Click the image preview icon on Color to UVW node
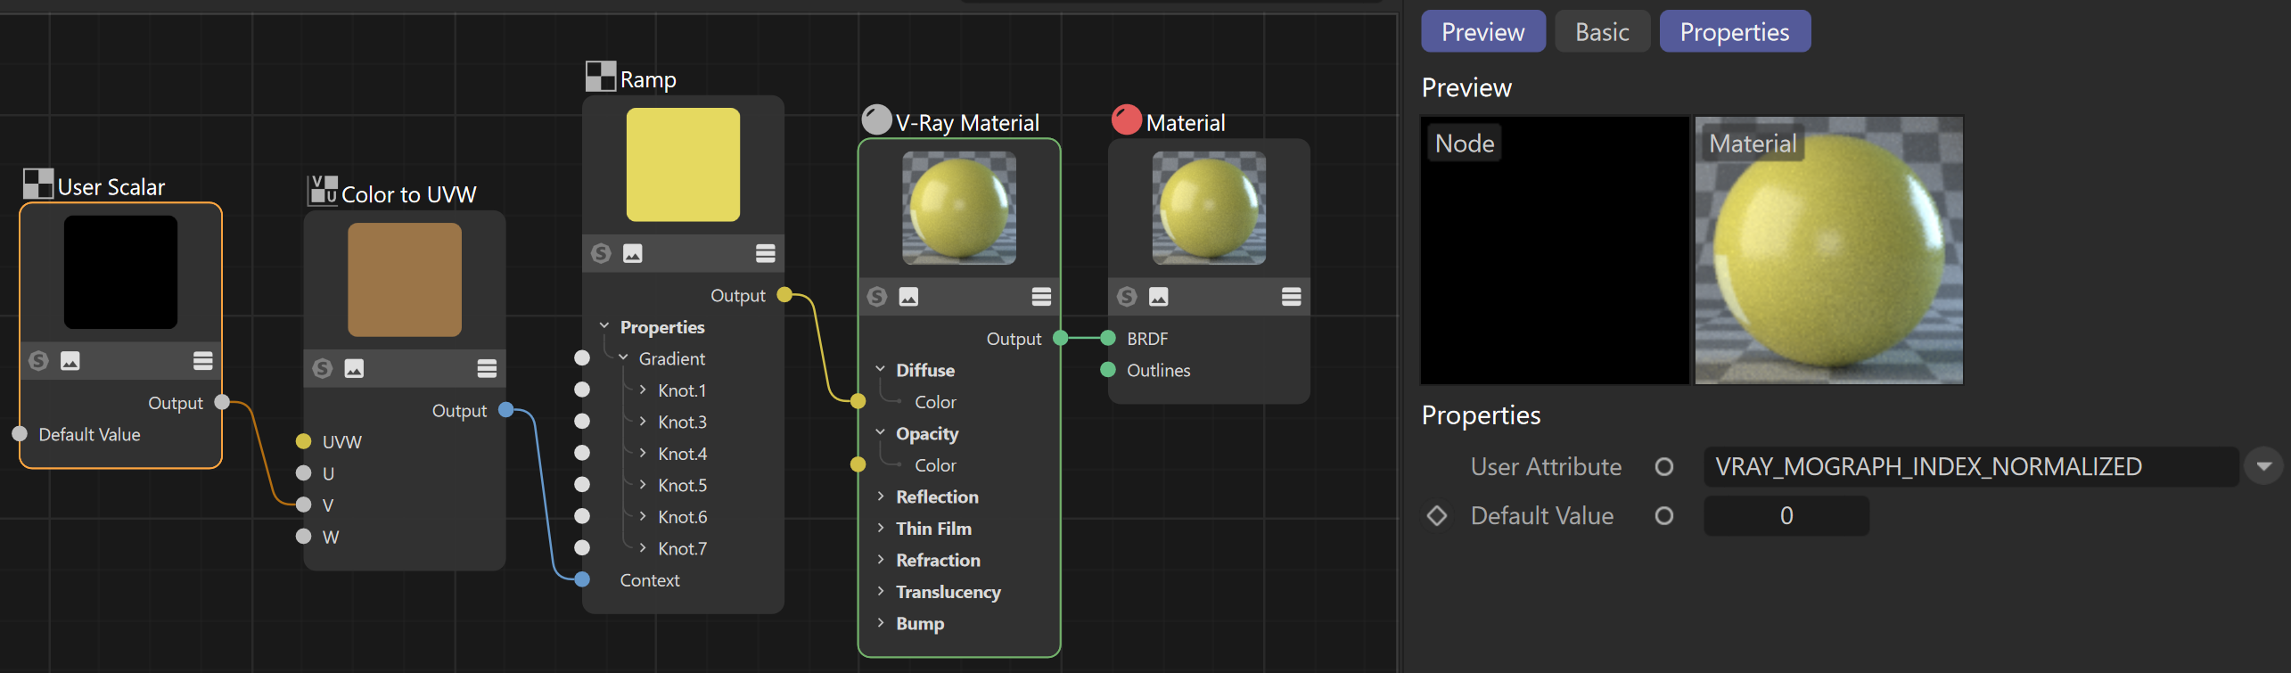Screen dimensions: 2291x673 (x=354, y=369)
